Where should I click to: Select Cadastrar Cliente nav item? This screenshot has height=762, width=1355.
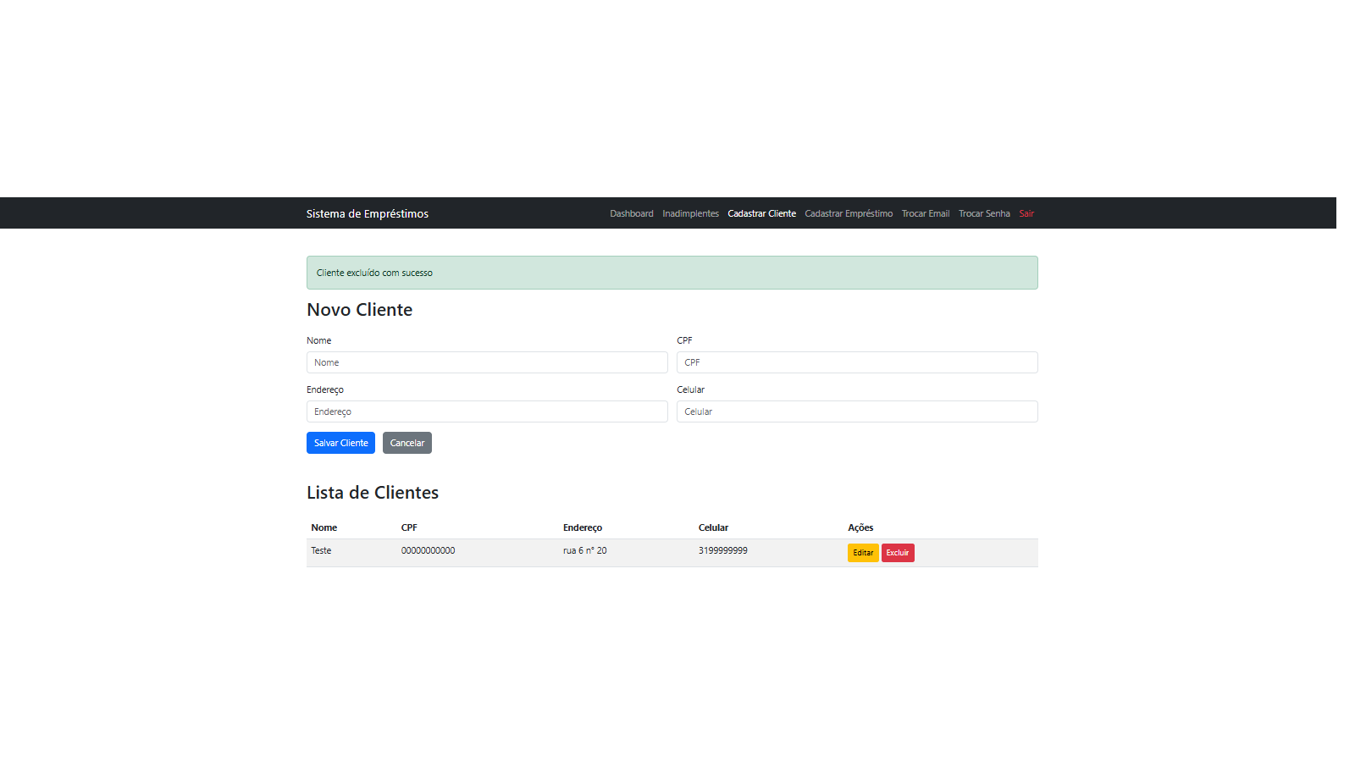tap(761, 213)
